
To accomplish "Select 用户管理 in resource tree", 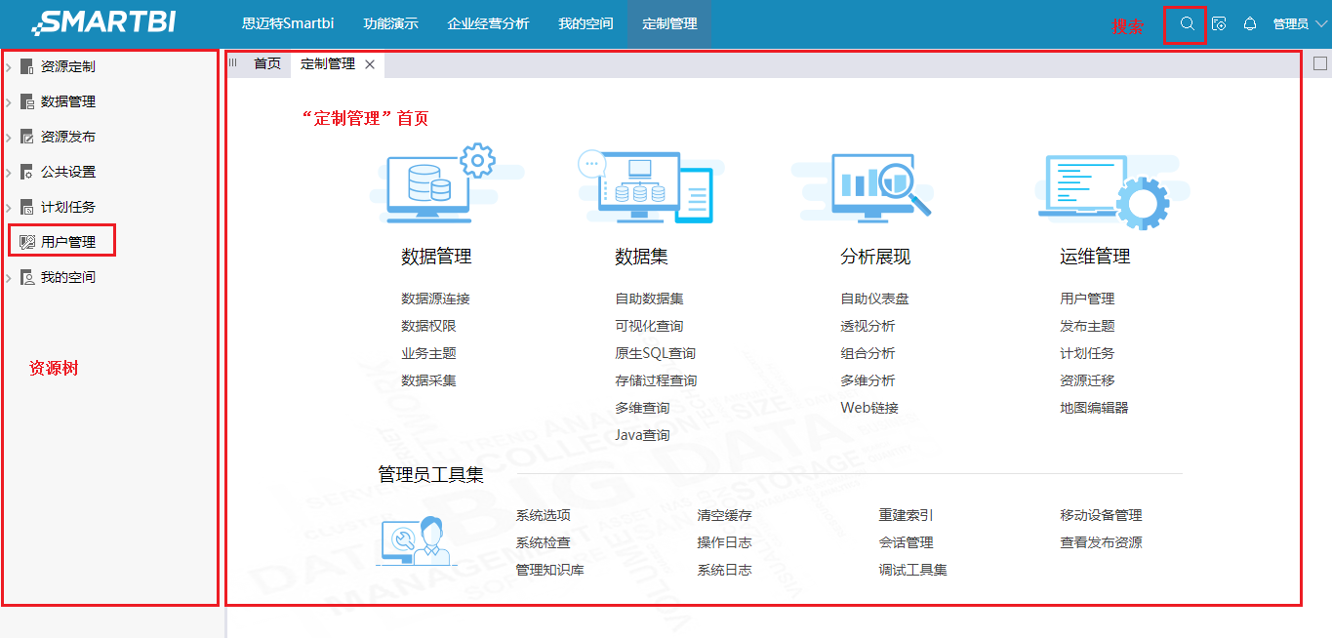I will tap(68, 242).
